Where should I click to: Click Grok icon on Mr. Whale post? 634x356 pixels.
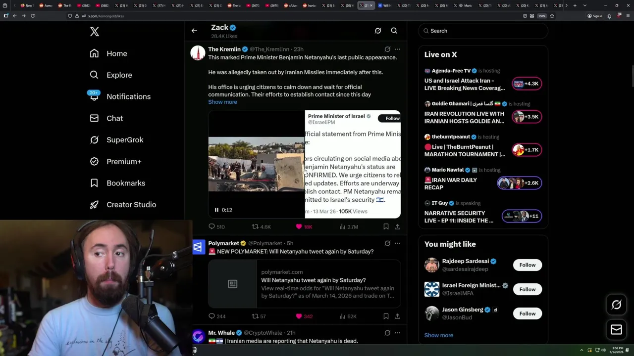pyautogui.click(x=387, y=333)
